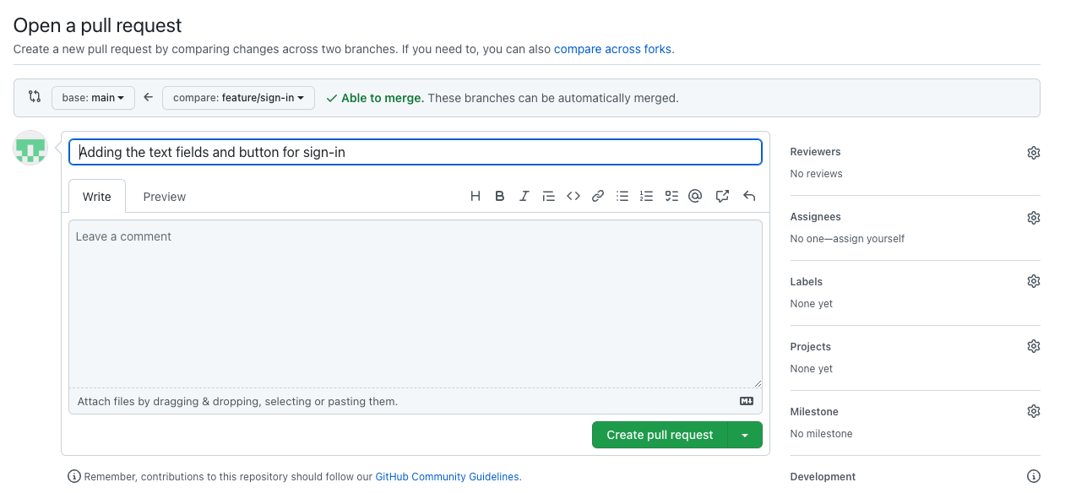1076x493 pixels.
Task: Mention a user with the @ icon
Action: 696,196
